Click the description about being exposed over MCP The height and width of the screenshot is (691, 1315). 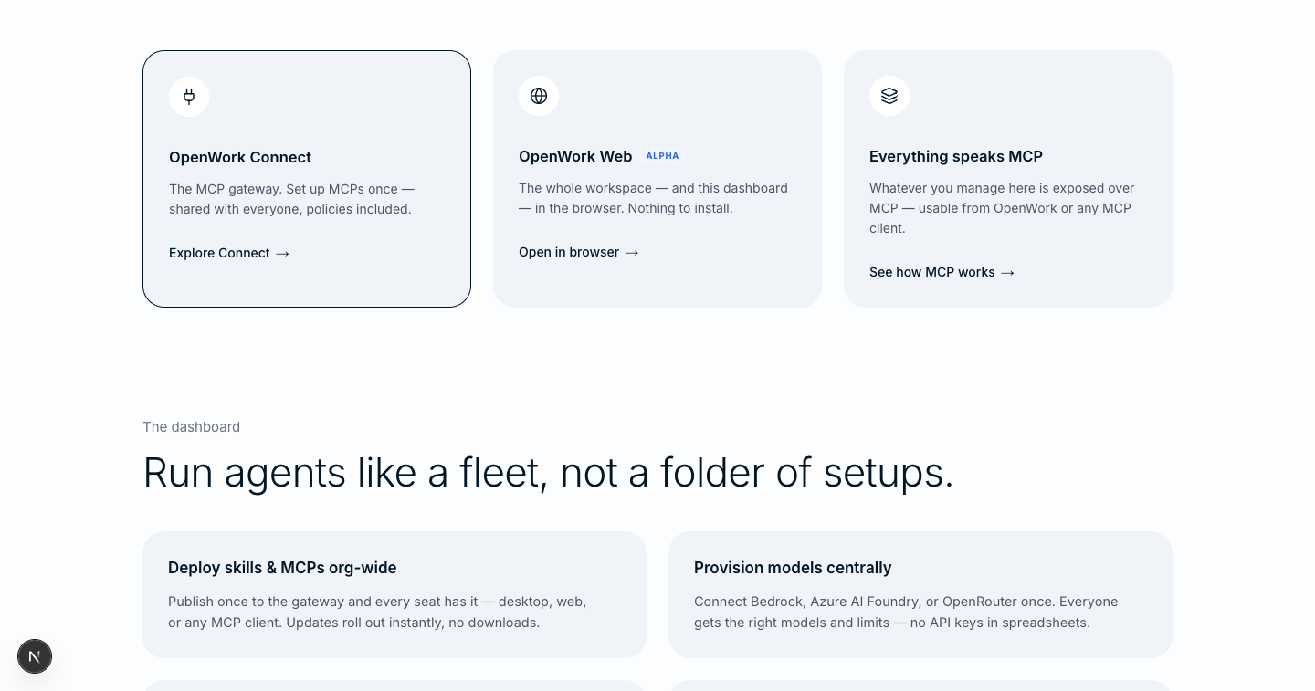coord(1002,208)
